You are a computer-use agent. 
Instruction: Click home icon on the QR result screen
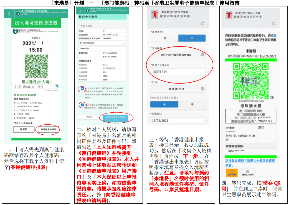(x=274, y=24)
